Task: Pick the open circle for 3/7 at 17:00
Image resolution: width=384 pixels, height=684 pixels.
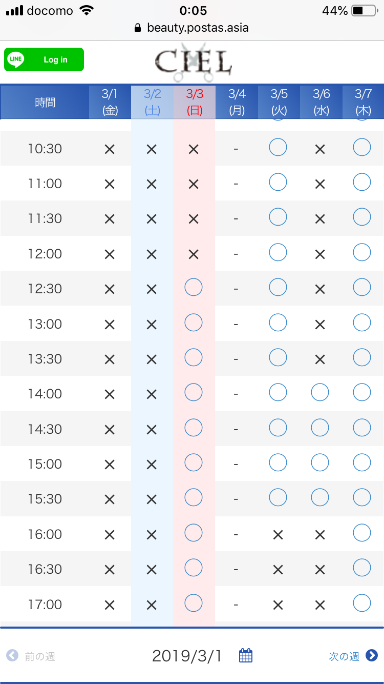Action: [x=362, y=603]
